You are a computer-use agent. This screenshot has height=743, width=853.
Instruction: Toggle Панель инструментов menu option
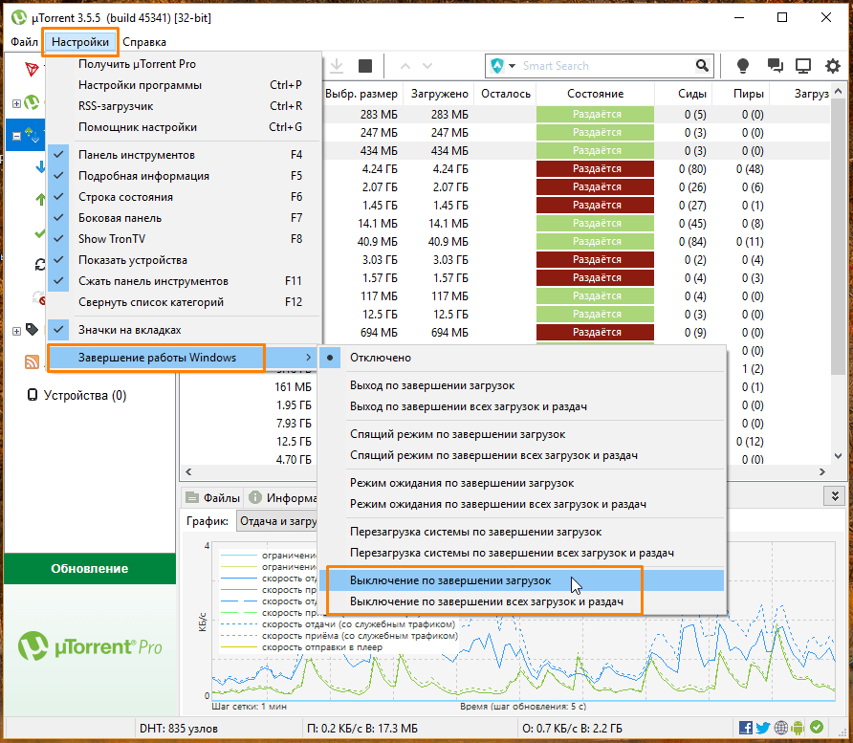[185, 155]
